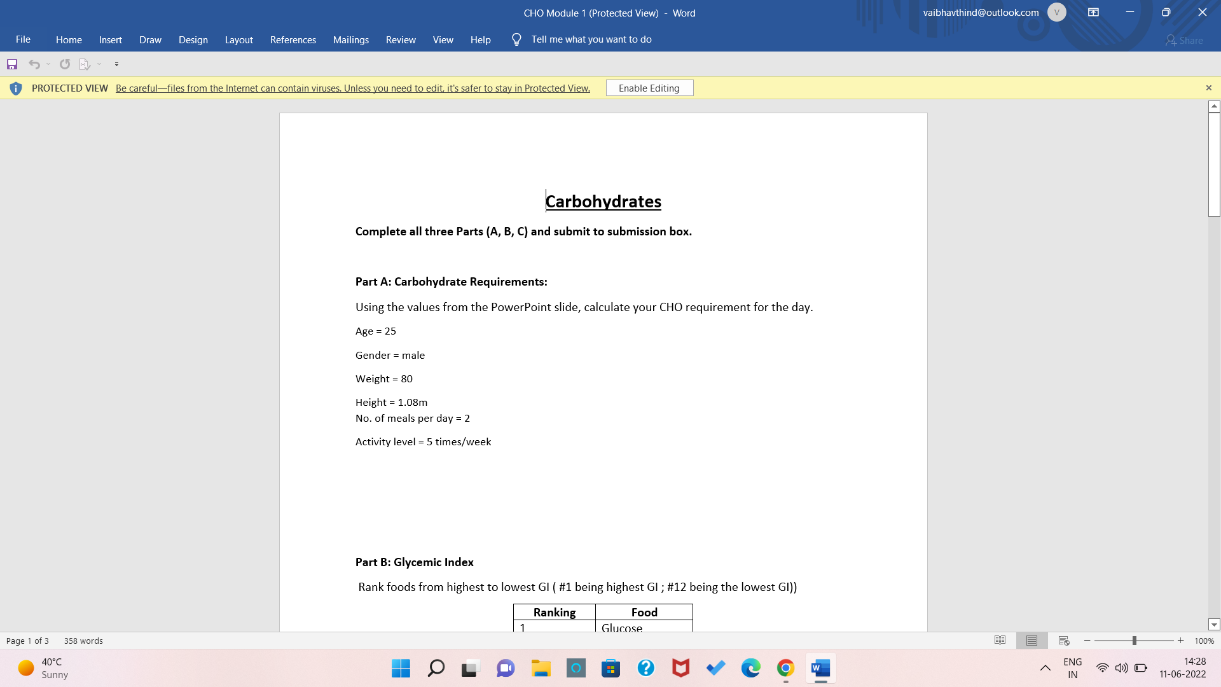Image resolution: width=1221 pixels, height=687 pixels.
Task: Open the Protected View safety information link
Action: coord(352,88)
